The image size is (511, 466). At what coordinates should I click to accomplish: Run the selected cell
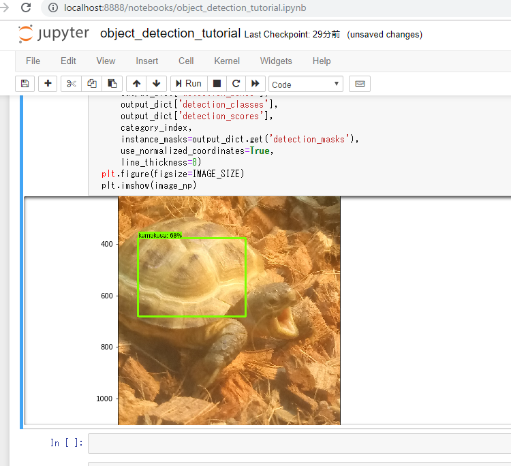(189, 84)
